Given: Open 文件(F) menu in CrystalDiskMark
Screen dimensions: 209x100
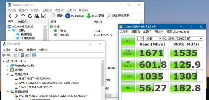Looking at the screenshot, I should pyautogui.click(x=124, y=32).
